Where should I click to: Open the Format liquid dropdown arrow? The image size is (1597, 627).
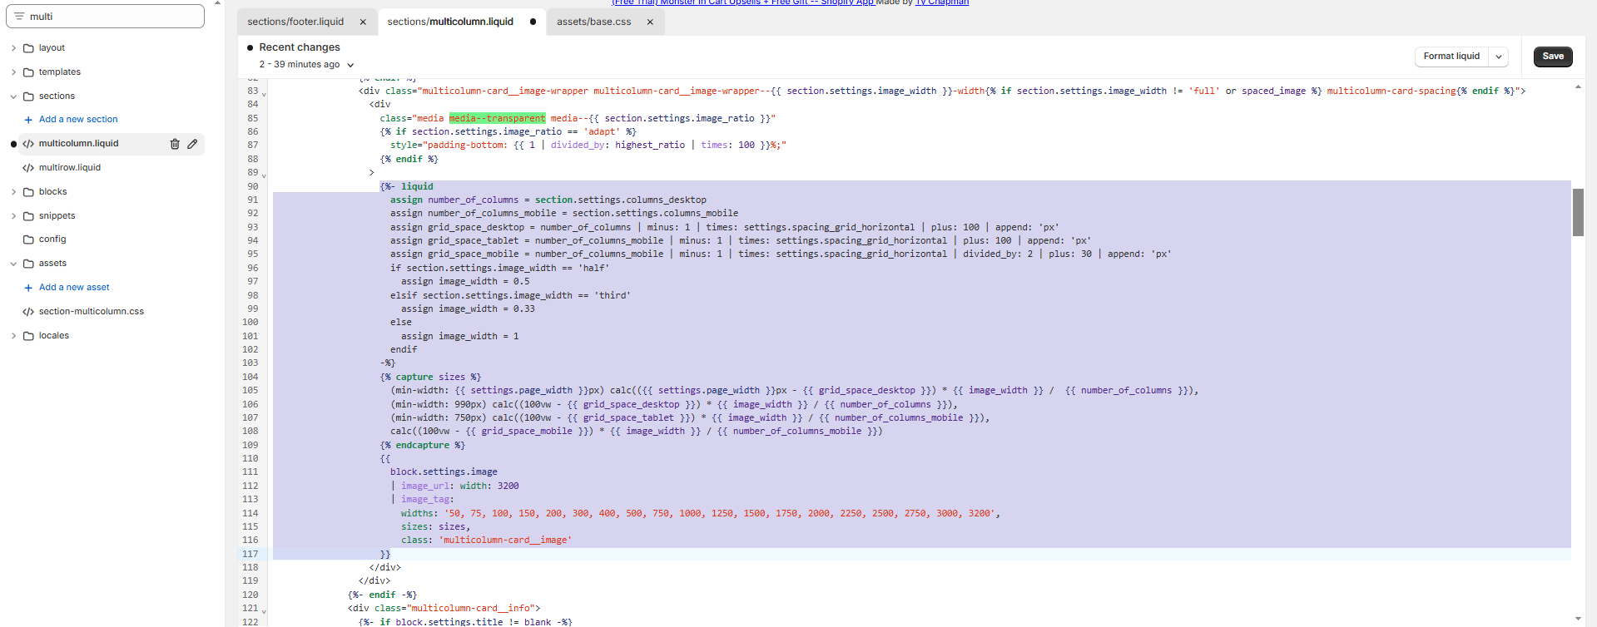(x=1498, y=57)
